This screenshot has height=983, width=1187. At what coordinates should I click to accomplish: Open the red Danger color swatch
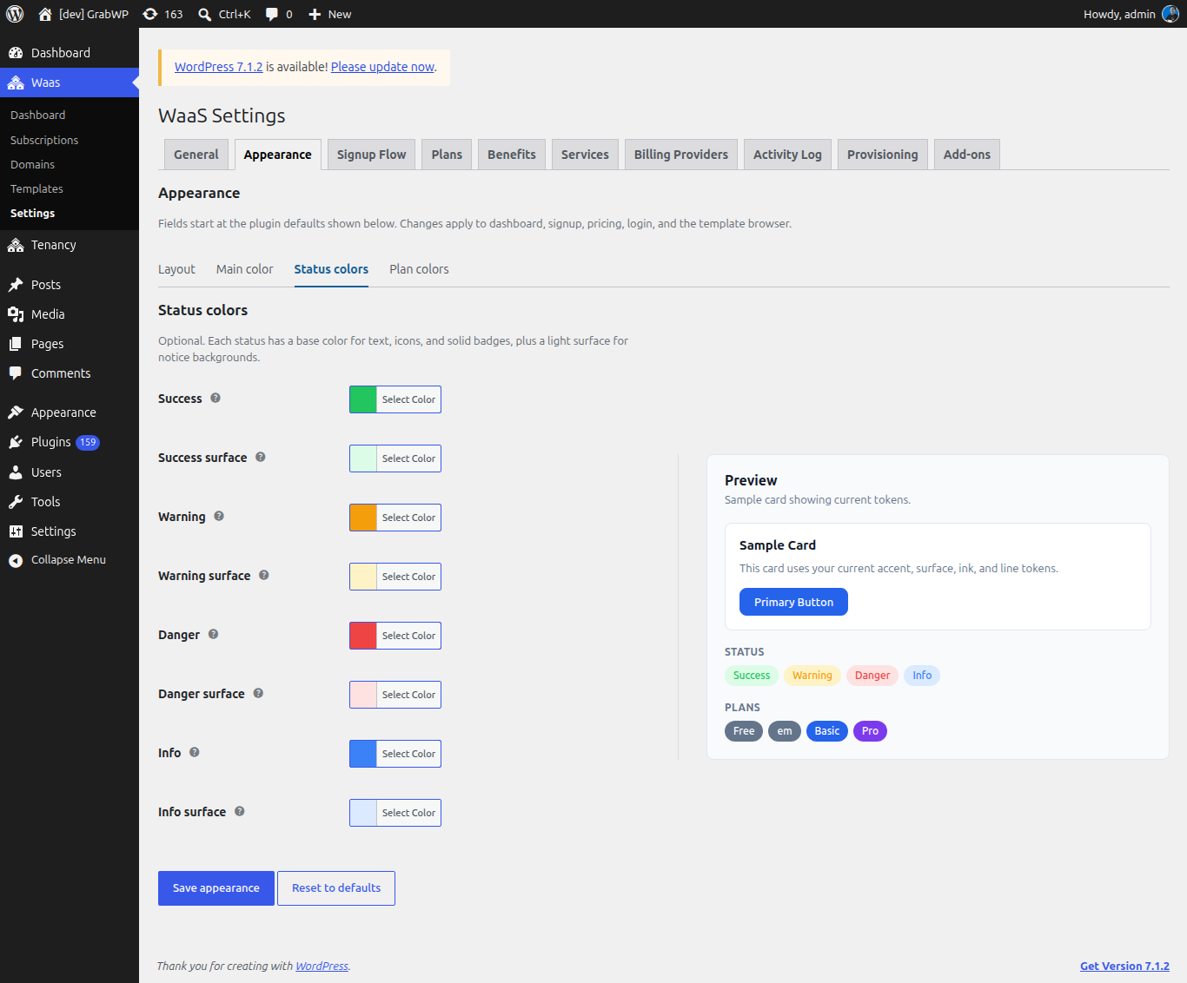point(363,636)
